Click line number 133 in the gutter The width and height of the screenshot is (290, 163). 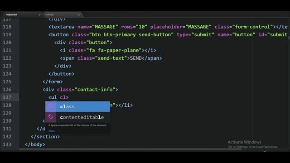click(x=7, y=144)
